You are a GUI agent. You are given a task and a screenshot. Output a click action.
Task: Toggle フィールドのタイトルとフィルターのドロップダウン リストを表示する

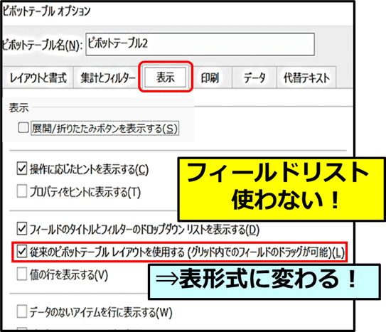point(22,229)
